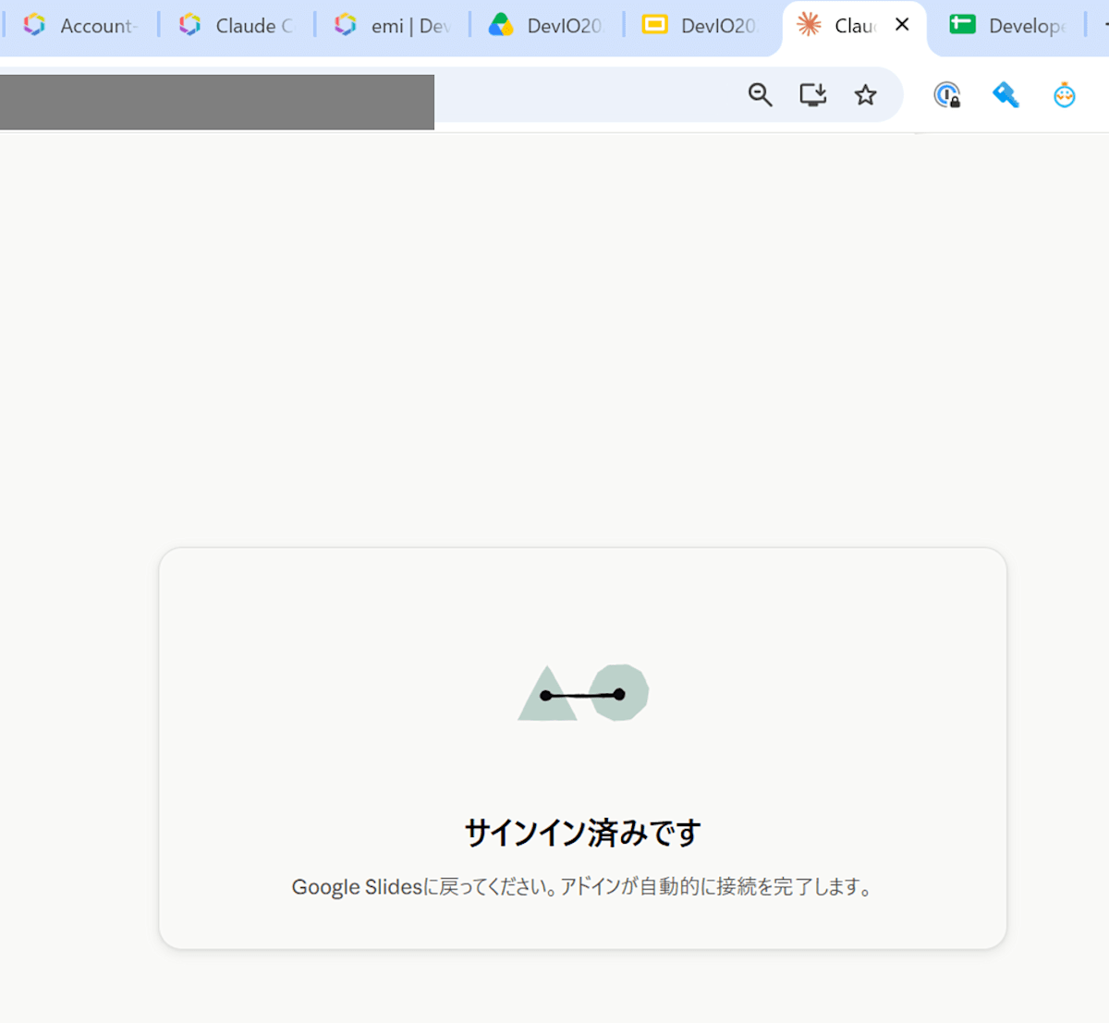Switch to the Account browser tab
This screenshot has height=1023, width=1109.
(x=81, y=26)
